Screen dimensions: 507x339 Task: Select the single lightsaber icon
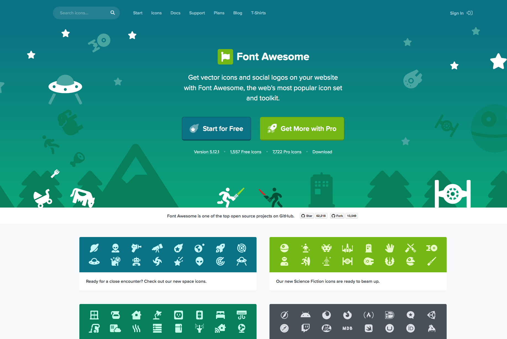432,261
